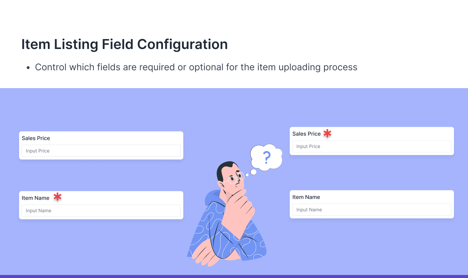Click the blue question mark symbol
This screenshot has height=278, width=468.
tap(267, 157)
